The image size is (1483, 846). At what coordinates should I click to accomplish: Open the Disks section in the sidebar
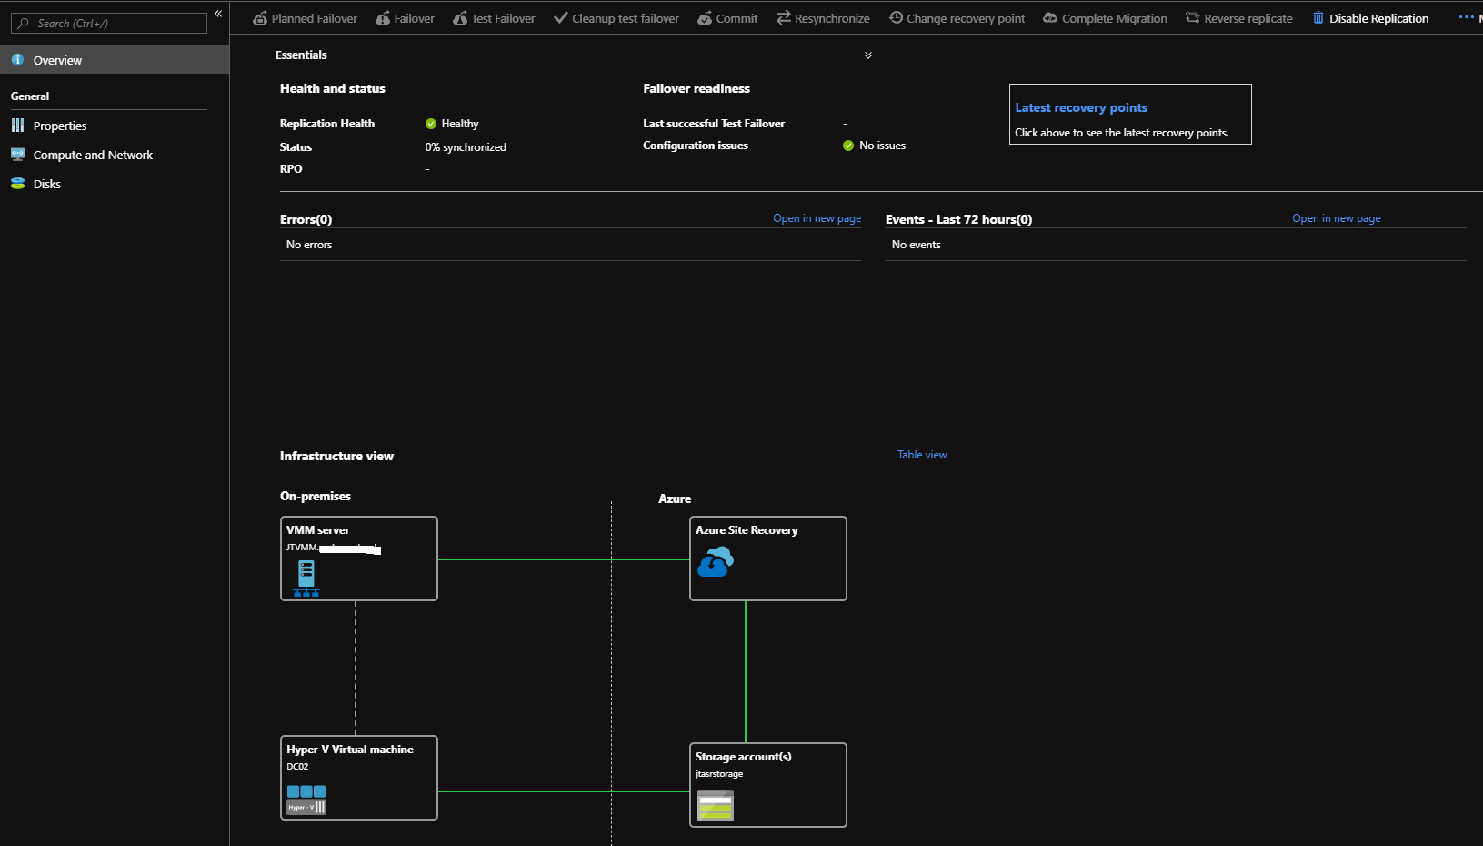(x=46, y=184)
